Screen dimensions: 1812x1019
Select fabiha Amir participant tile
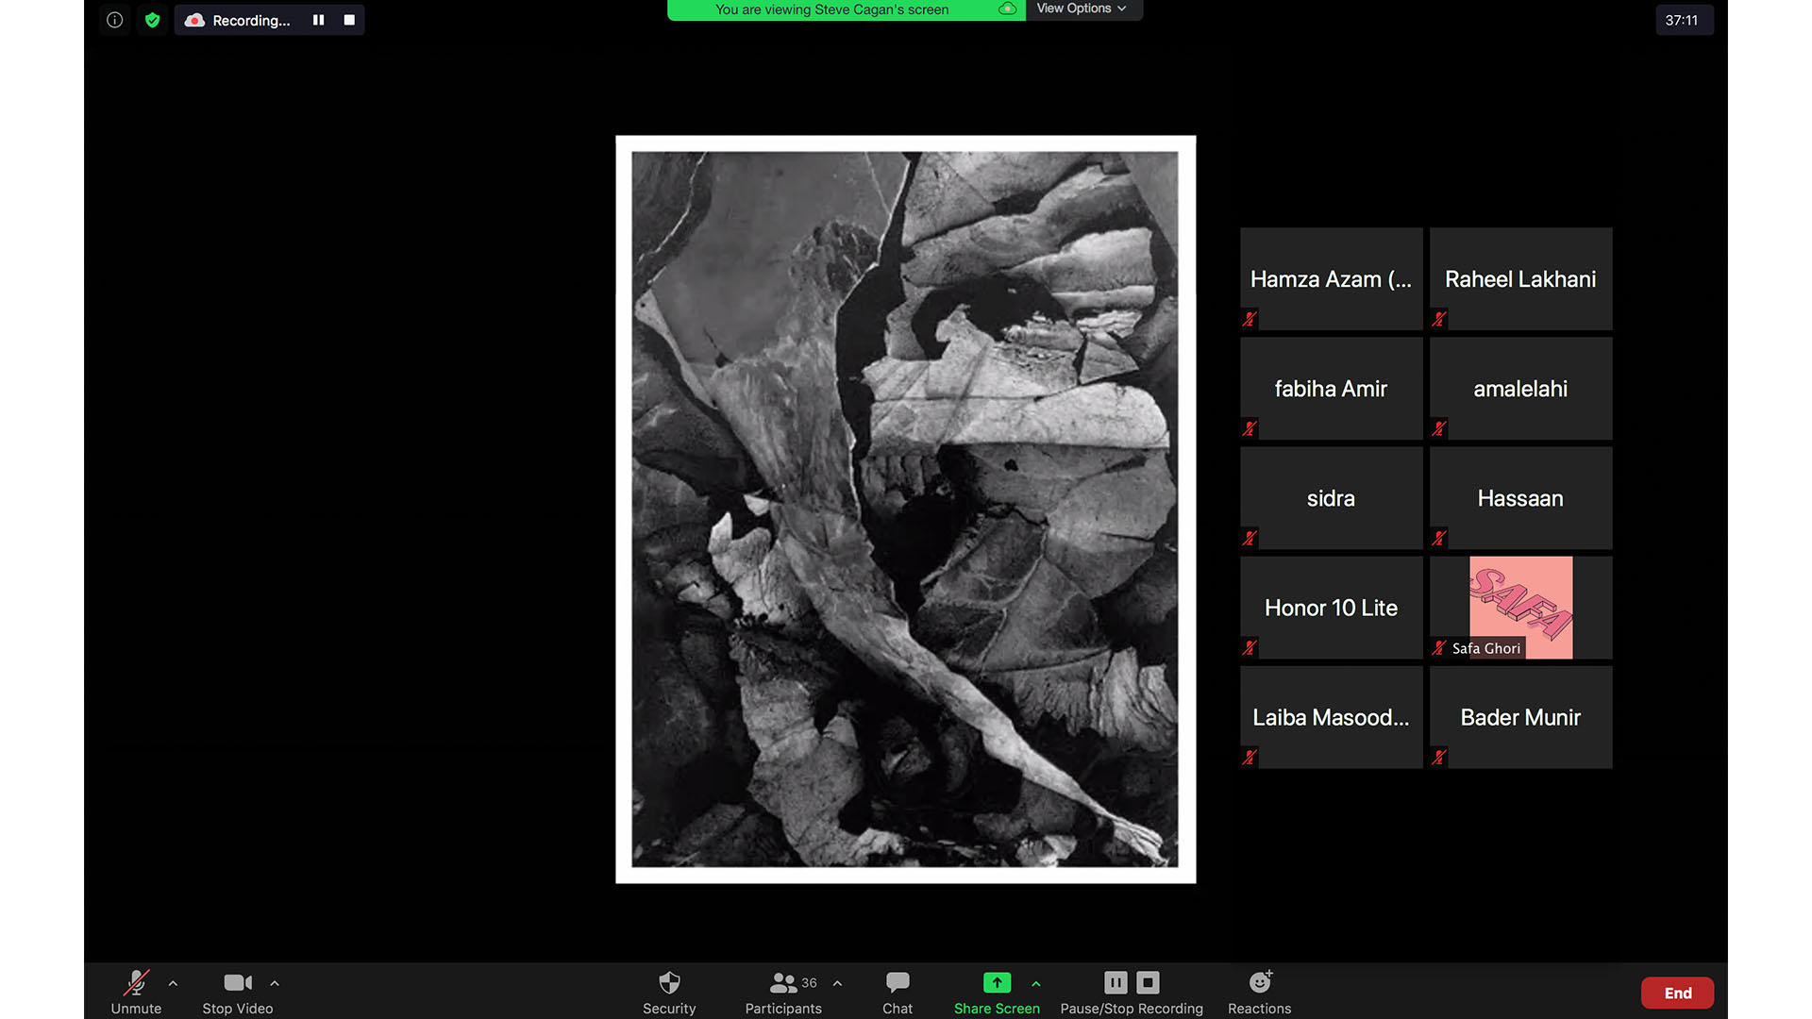click(1331, 388)
